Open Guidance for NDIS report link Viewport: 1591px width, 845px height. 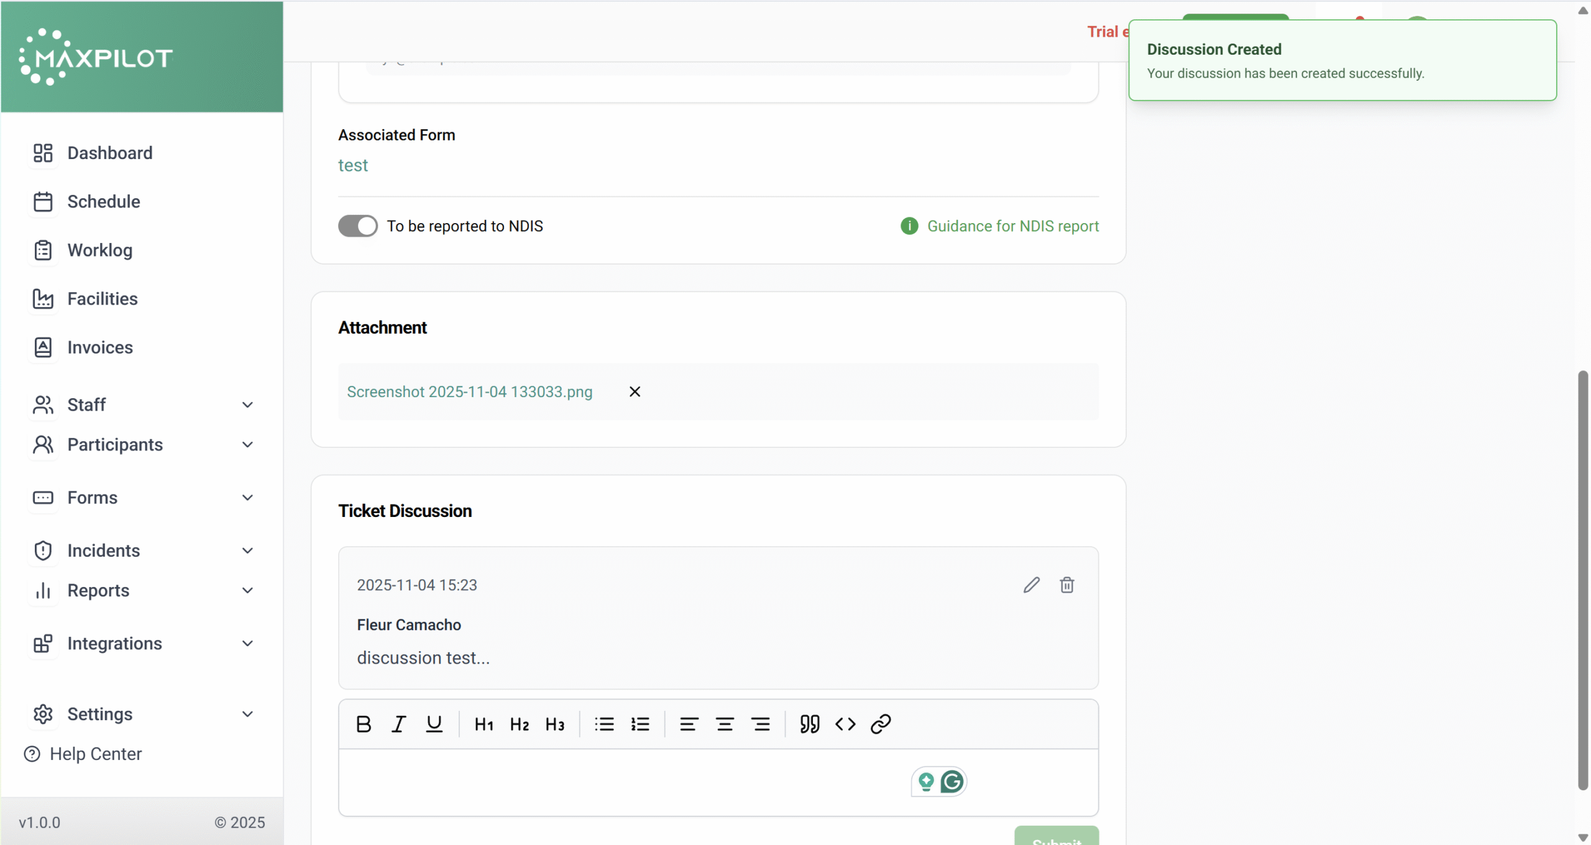1012,226
